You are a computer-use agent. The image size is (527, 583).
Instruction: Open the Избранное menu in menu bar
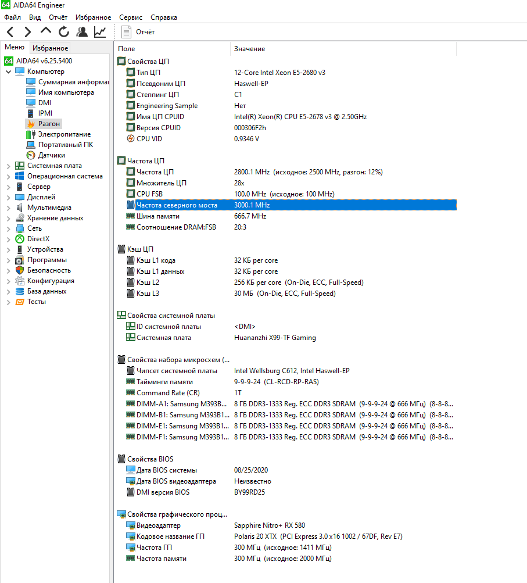click(x=94, y=17)
